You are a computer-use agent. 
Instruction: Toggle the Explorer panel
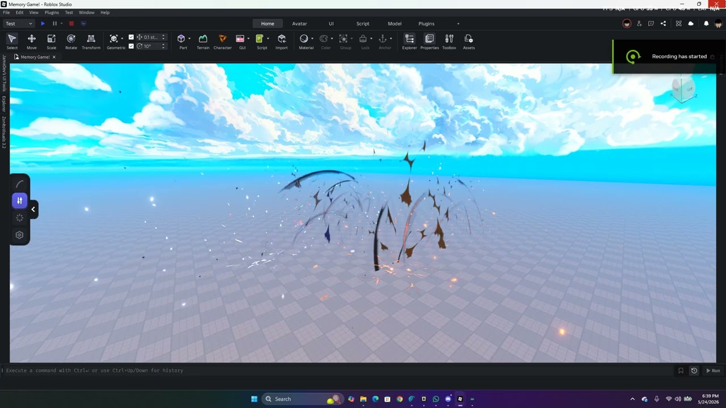[x=410, y=41]
